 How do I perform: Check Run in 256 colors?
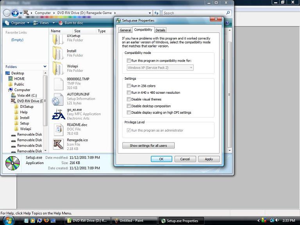(x=129, y=86)
